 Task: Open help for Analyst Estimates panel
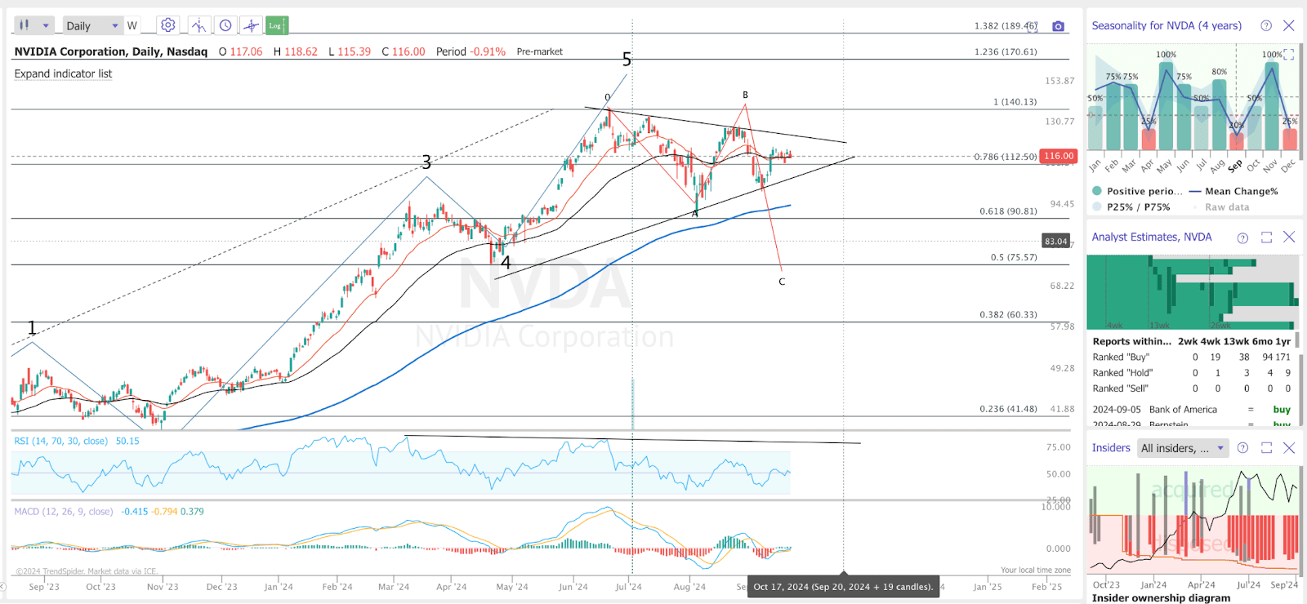[1242, 238]
